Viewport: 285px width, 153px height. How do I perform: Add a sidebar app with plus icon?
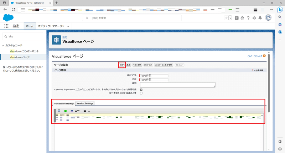point(280,40)
